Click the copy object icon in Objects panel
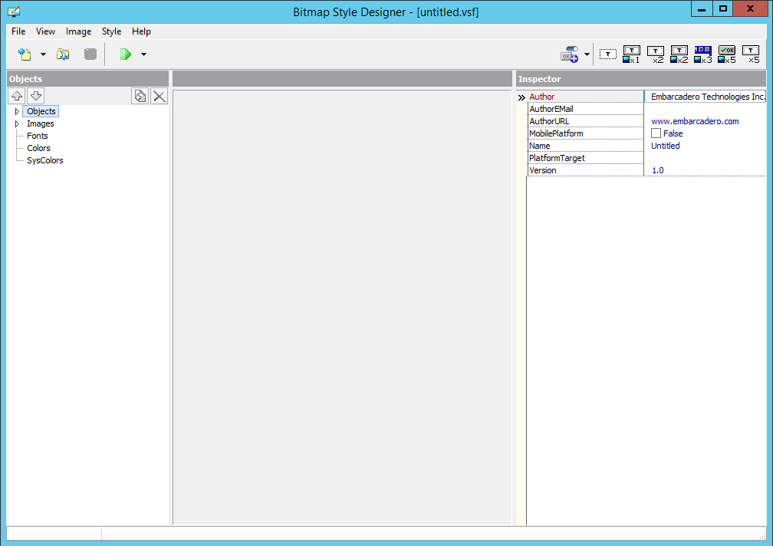The width and height of the screenshot is (773, 546). pos(140,96)
